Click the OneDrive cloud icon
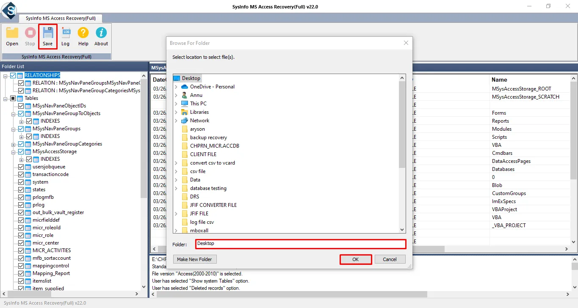The height and width of the screenshot is (308, 578). (184, 87)
